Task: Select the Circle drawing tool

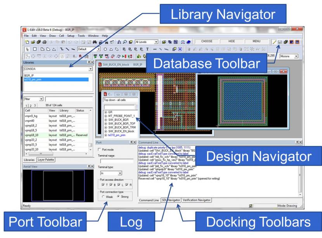Action: click(x=105, y=49)
